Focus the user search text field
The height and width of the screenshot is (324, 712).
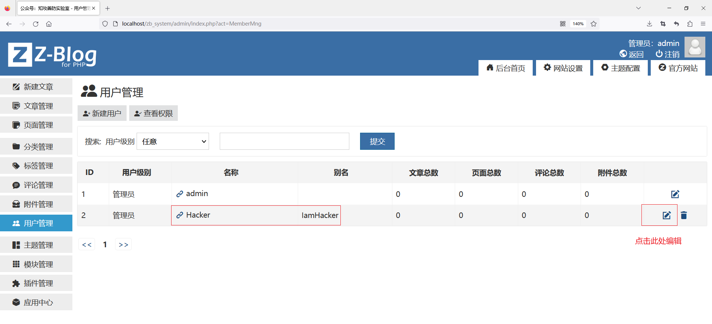284,141
